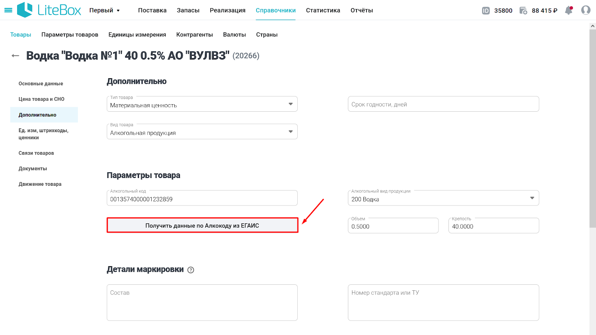
Task: Switch to the Товары tab
Action: (21, 35)
